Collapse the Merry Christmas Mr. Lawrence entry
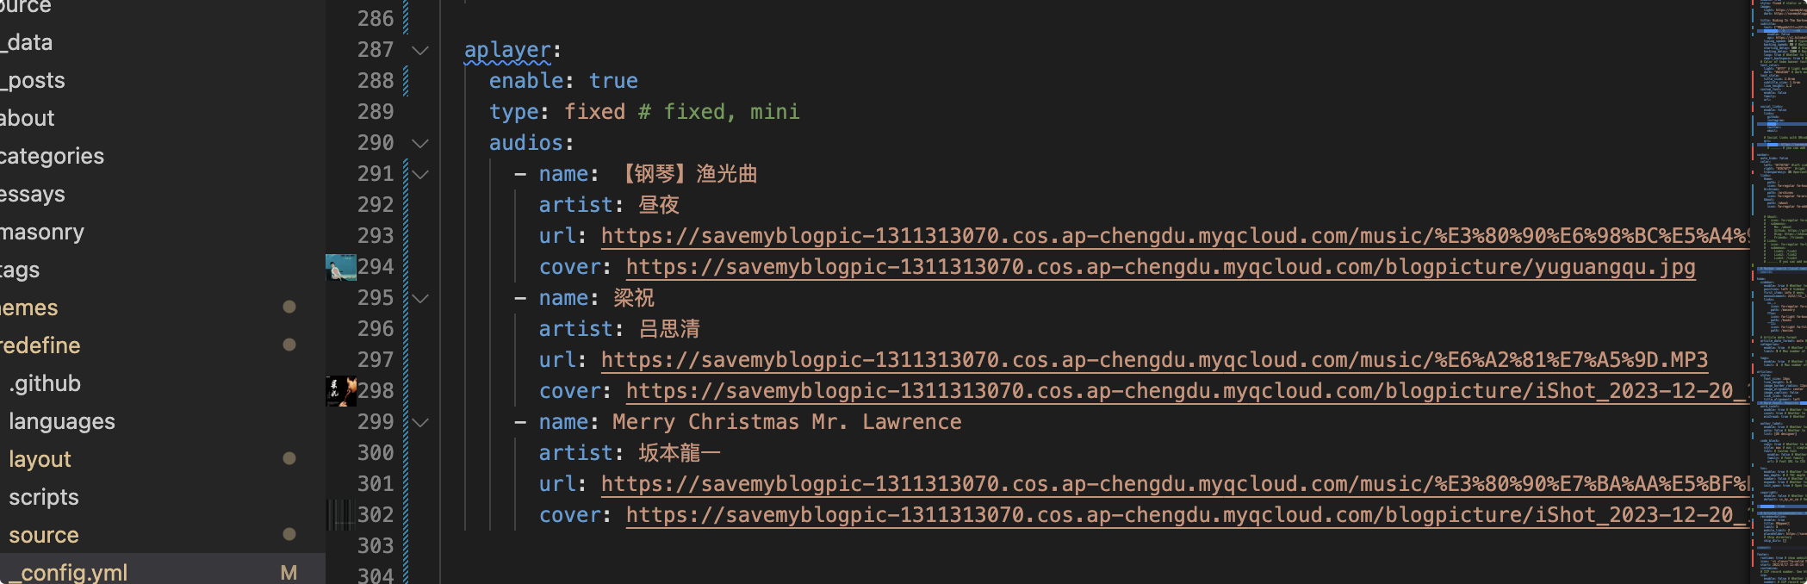The width and height of the screenshot is (1807, 584). 420,422
